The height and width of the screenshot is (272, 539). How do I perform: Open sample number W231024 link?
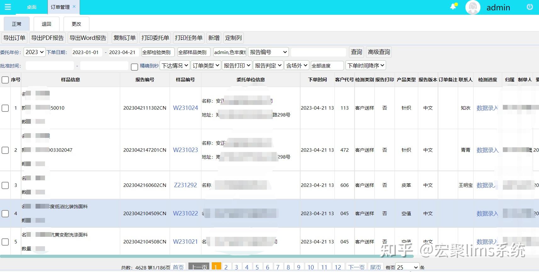click(186, 108)
